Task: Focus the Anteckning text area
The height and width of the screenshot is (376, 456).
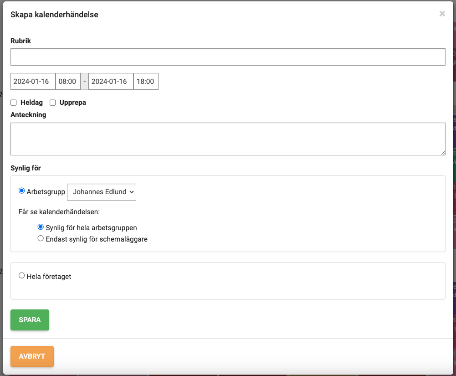Action: [228, 139]
